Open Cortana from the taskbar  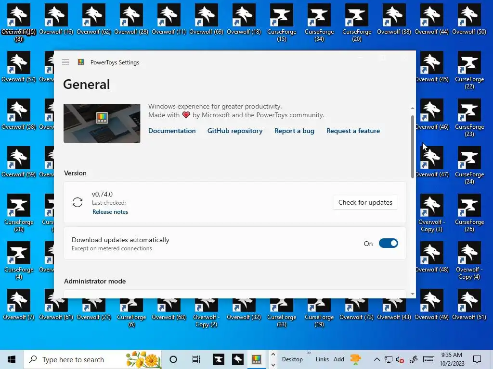[173, 359]
